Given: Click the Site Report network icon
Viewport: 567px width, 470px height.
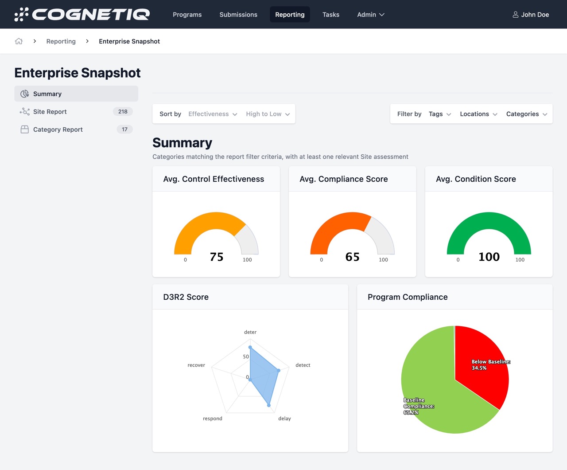Looking at the screenshot, I should (x=25, y=112).
